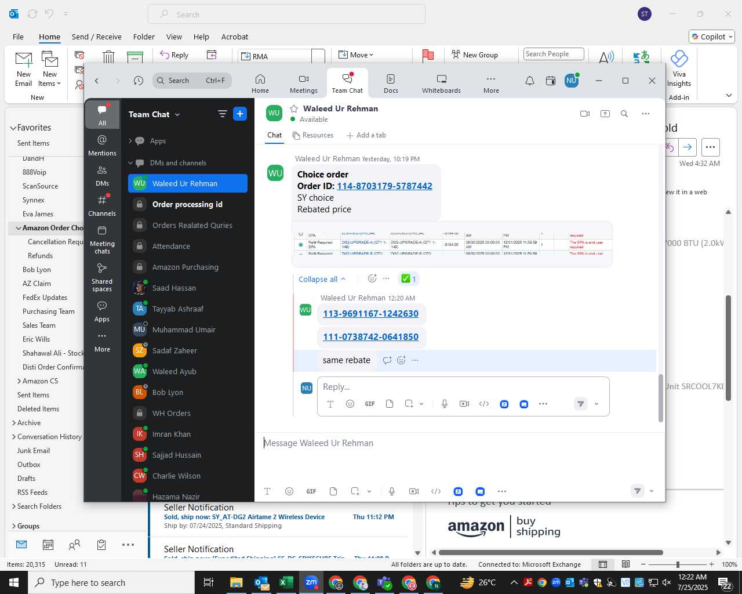
Task: Open Zoom Whiteboards icon
Action: tap(441, 83)
